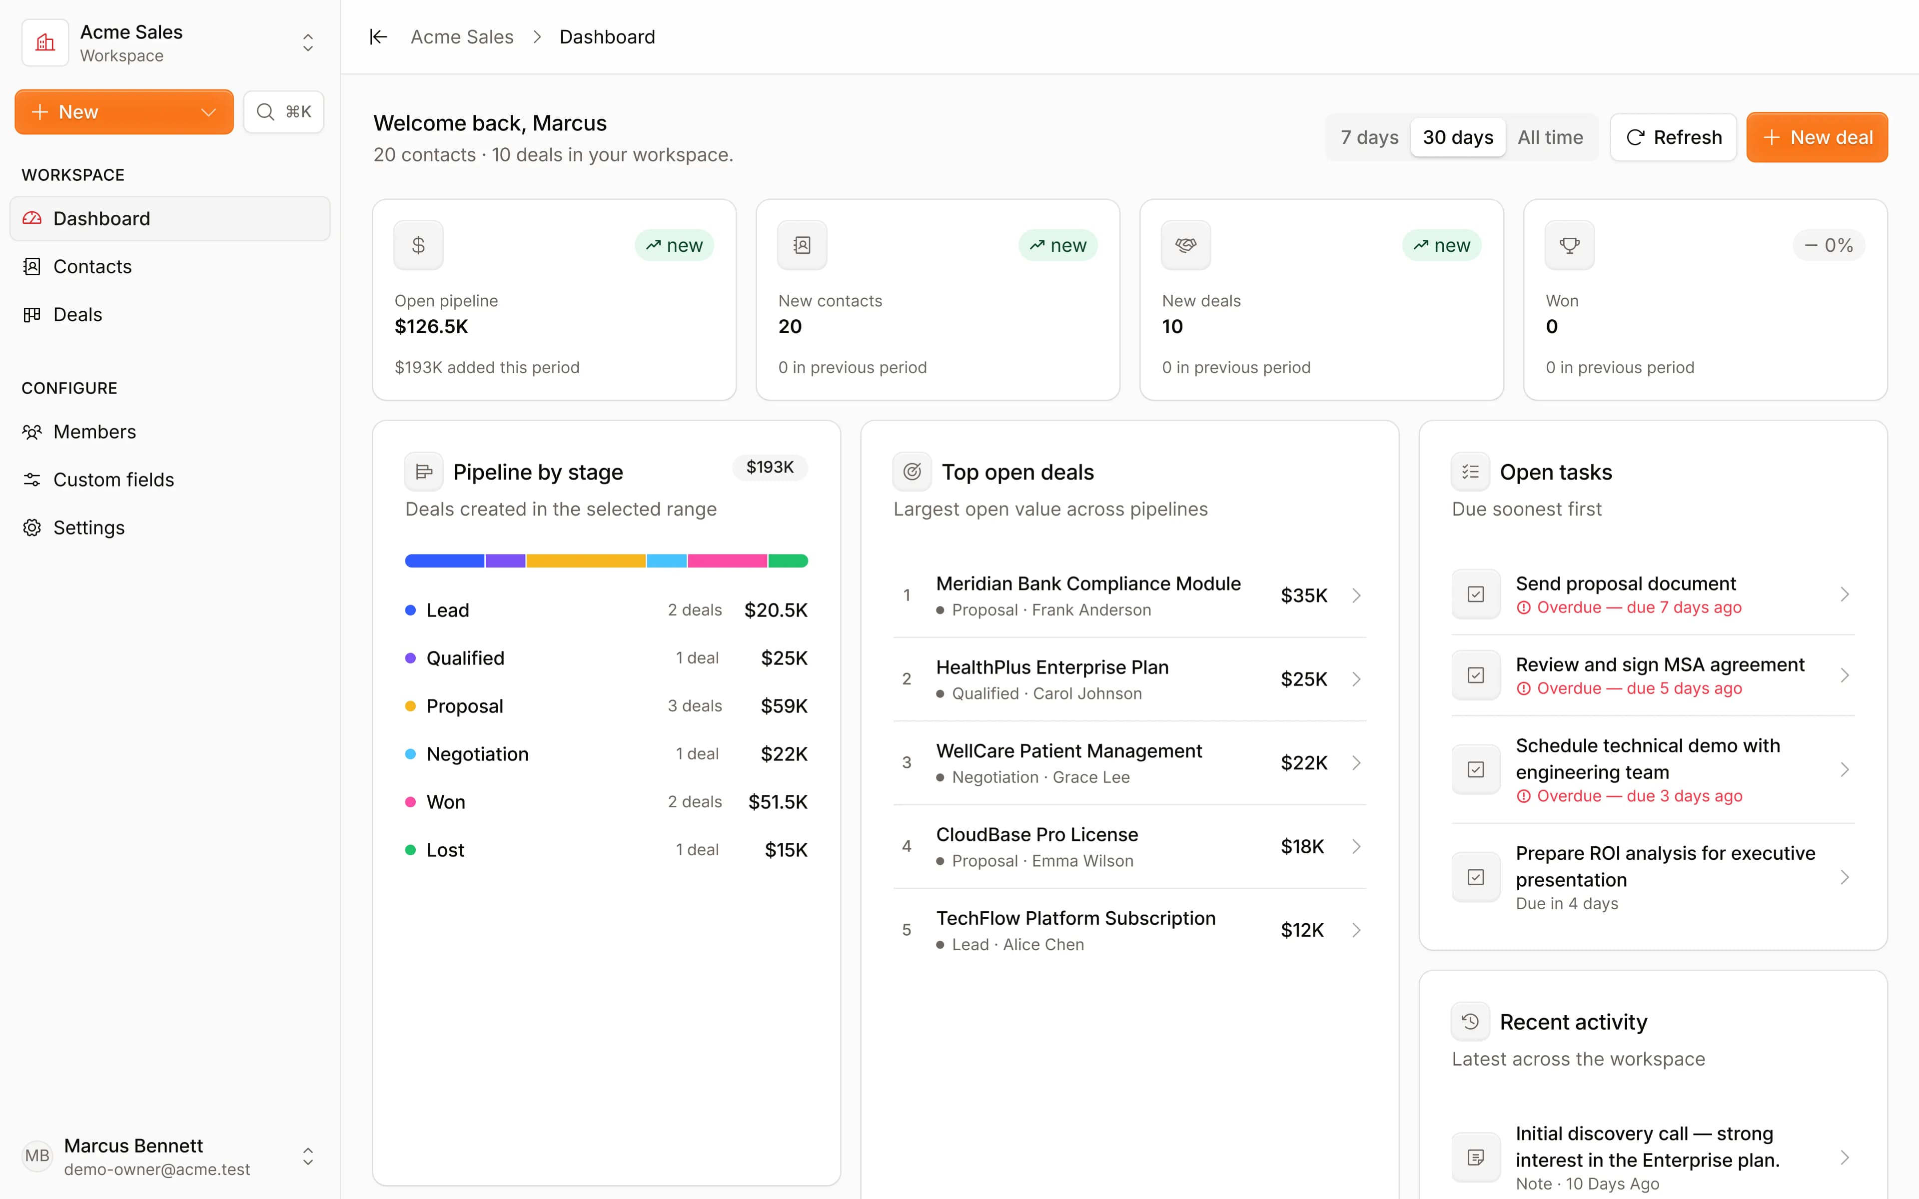The height and width of the screenshot is (1199, 1919).
Task: Open Meridian Bank Compliance Module deal chevron
Action: coord(1357,596)
